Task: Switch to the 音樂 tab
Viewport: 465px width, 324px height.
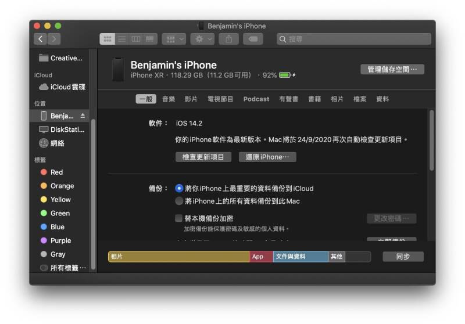Action: pyautogui.click(x=169, y=99)
